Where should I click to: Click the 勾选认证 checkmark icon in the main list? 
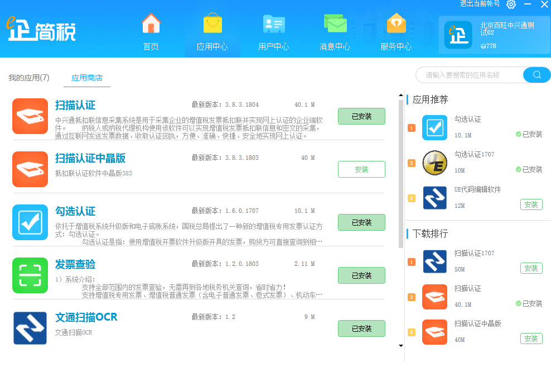(30, 222)
